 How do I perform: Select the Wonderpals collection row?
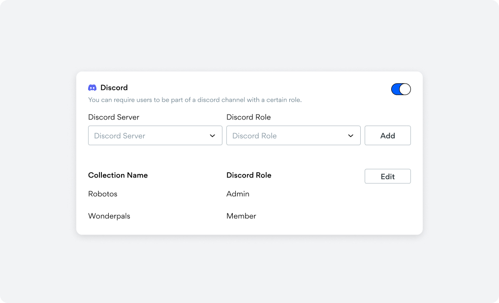(109, 216)
